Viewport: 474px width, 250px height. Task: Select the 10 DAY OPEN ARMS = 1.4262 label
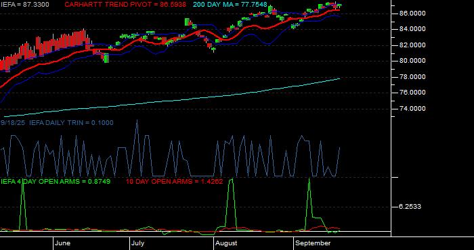[x=174, y=182]
